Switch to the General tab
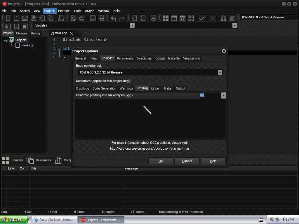The image size is (299, 224). pyautogui.click(x=80, y=58)
